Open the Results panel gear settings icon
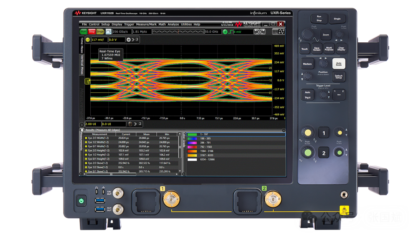 tap(82, 130)
